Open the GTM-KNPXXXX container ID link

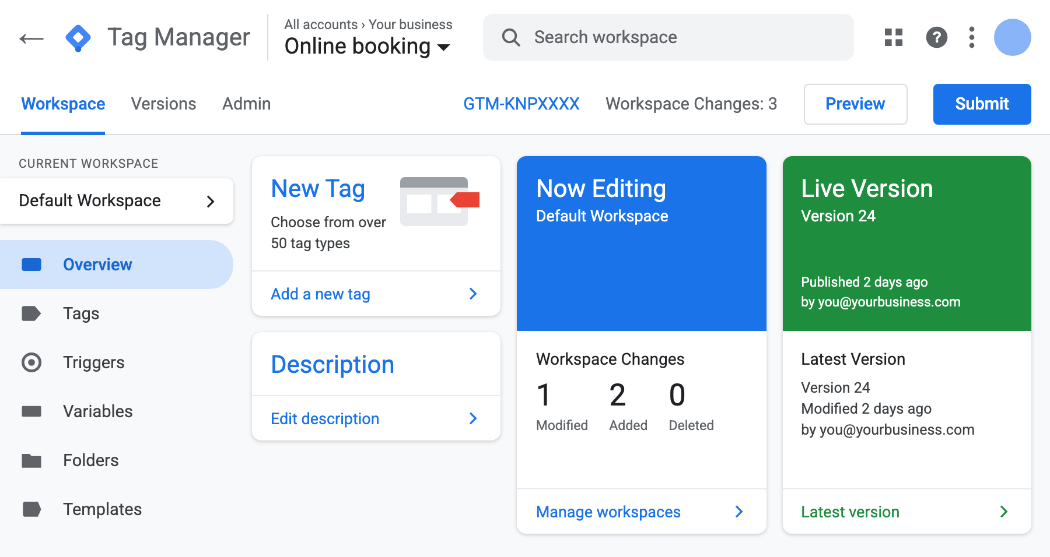[x=521, y=104]
